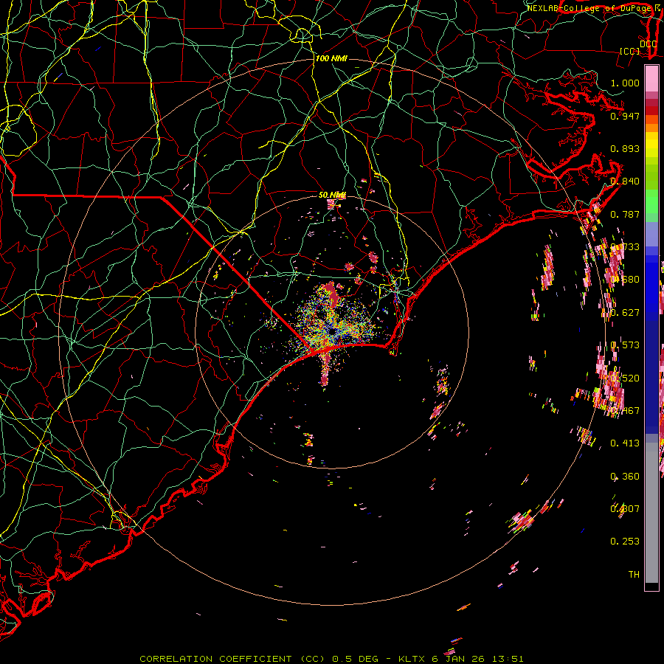
Task: Click the 0.947 legend value
Action: tap(625, 116)
